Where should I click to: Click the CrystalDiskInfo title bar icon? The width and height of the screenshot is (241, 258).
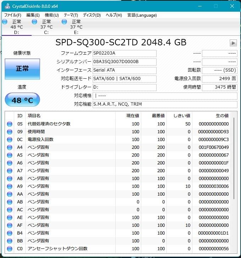point(7,6)
